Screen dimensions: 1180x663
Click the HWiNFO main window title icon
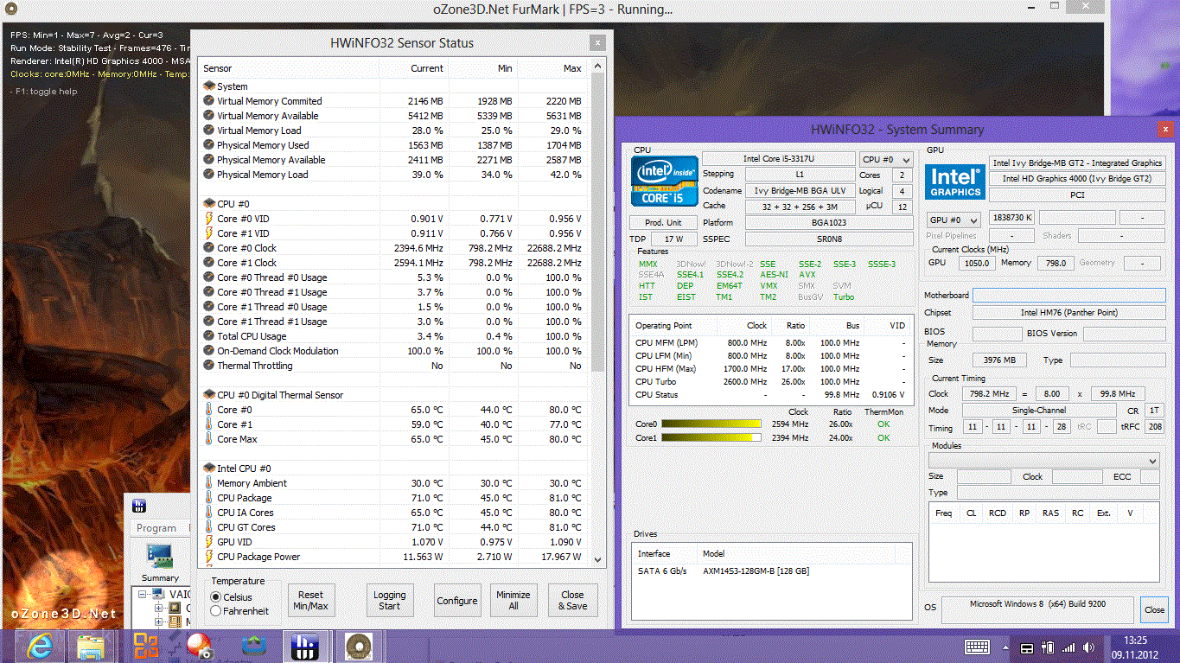(138, 507)
